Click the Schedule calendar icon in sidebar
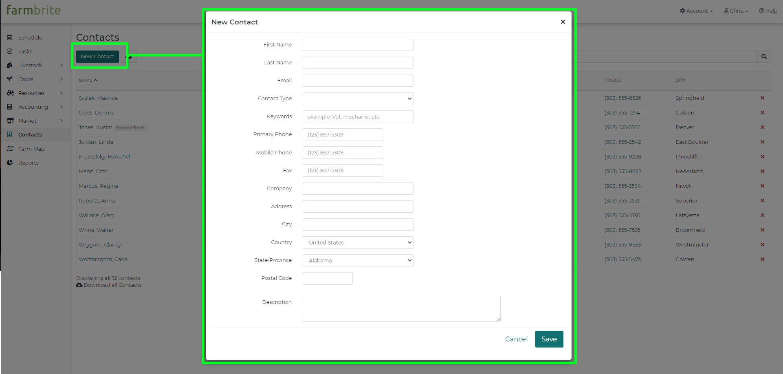The height and width of the screenshot is (374, 783). (x=10, y=37)
